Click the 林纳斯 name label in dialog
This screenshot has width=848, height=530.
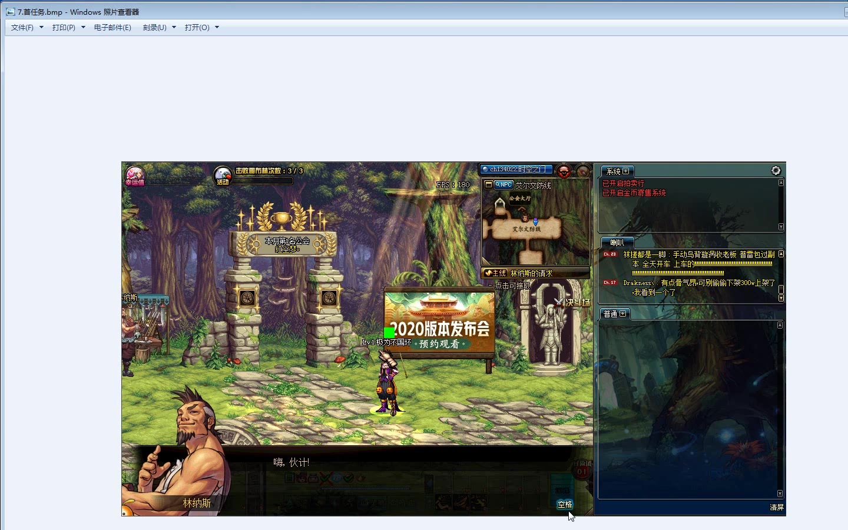pos(197,503)
